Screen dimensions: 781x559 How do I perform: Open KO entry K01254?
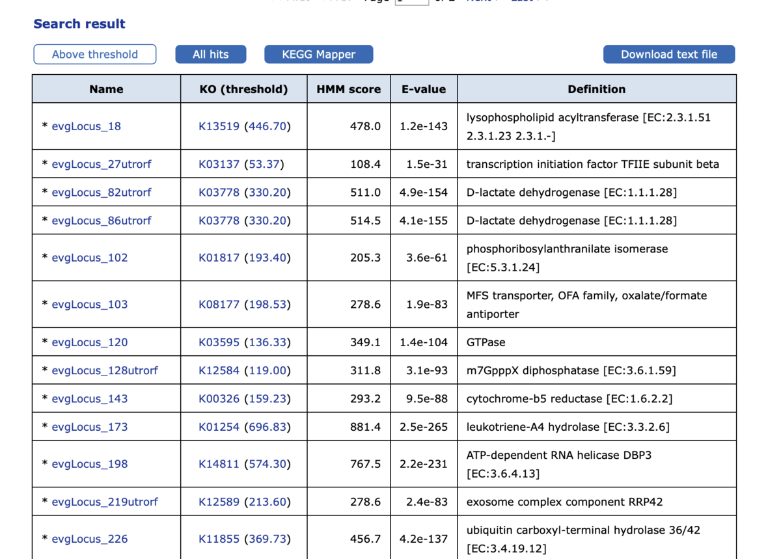[219, 427]
